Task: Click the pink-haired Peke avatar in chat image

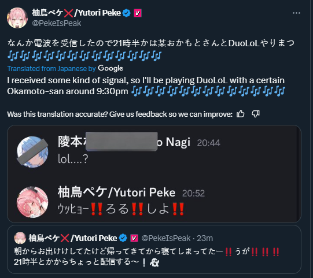Action: [32, 202]
